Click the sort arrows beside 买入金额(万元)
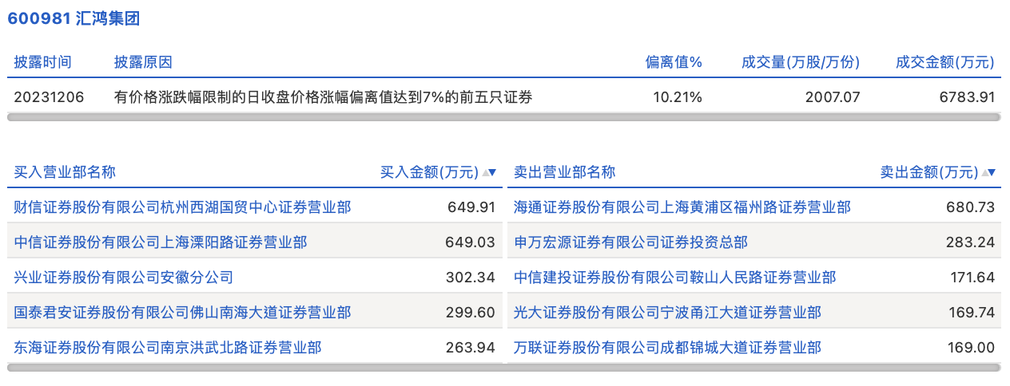 point(489,172)
